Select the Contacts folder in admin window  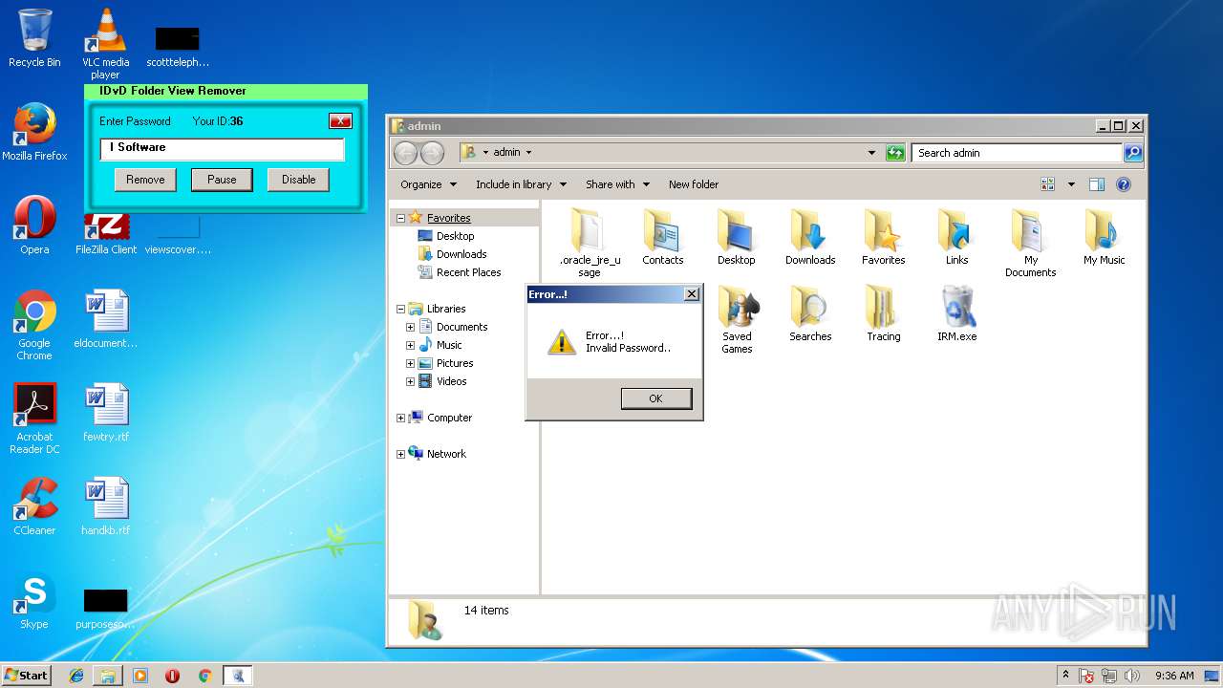[663, 237]
